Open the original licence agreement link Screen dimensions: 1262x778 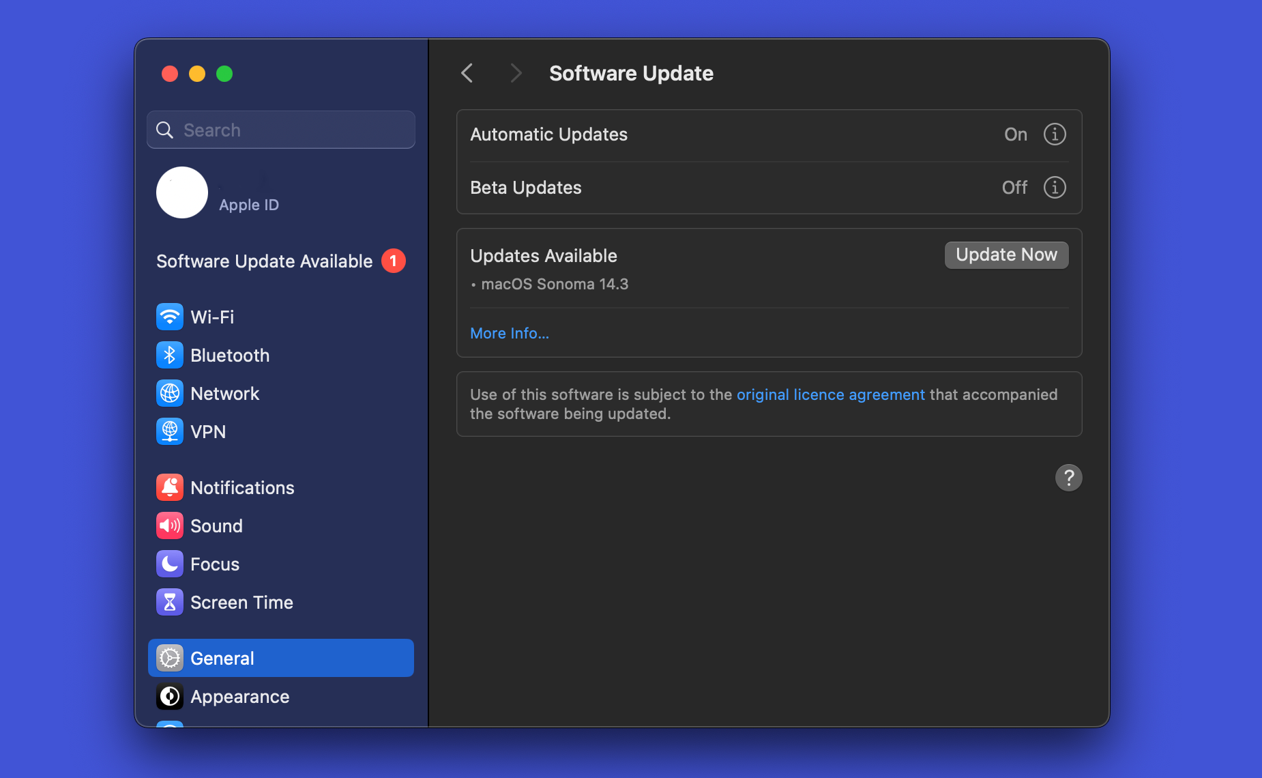click(x=830, y=394)
